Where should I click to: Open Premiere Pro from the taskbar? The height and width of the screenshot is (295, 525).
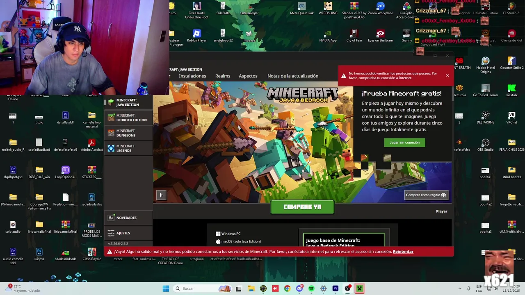tap(336, 288)
